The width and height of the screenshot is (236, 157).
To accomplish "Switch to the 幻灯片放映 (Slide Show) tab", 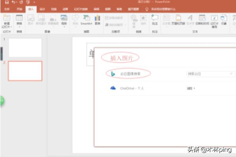I will [81, 9].
